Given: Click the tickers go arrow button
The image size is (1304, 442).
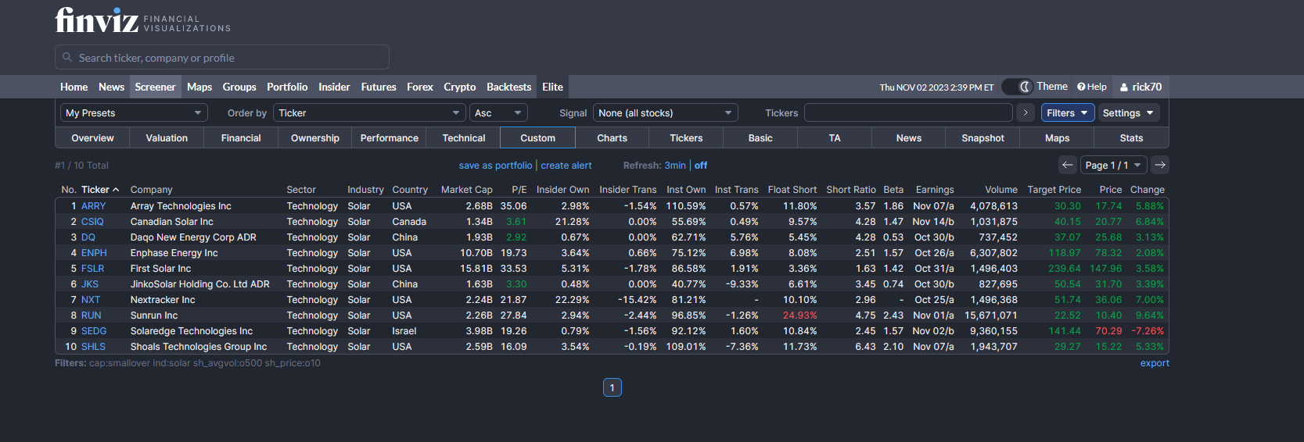Looking at the screenshot, I should coord(1026,112).
